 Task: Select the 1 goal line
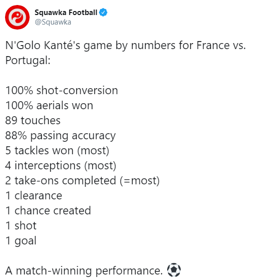[21, 241]
